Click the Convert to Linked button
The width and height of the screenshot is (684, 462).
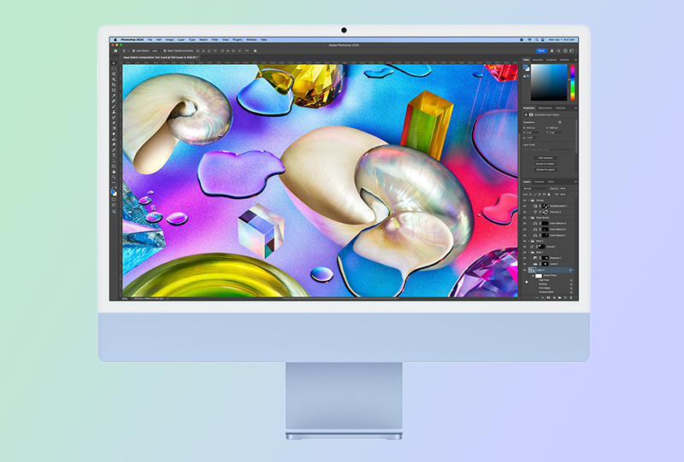(545, 163)
